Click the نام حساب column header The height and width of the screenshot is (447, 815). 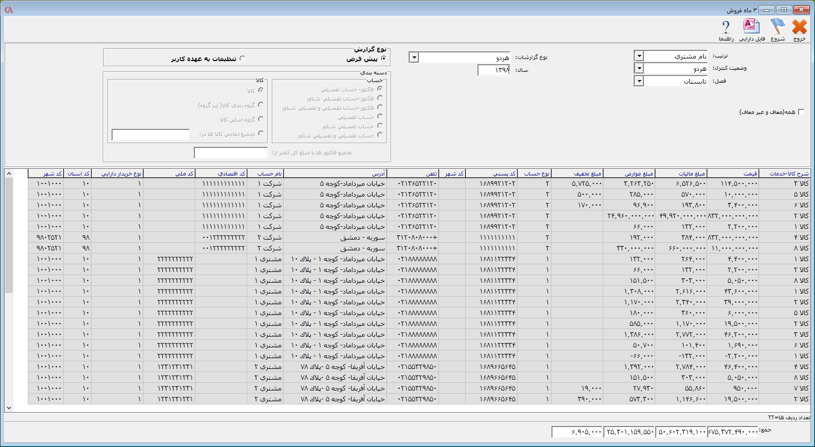pos(265,173)
